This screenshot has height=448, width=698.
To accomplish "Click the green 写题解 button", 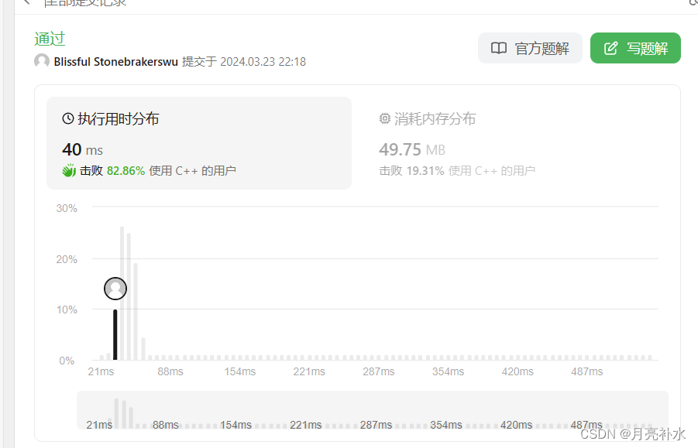I will click(x=635, y=48).
